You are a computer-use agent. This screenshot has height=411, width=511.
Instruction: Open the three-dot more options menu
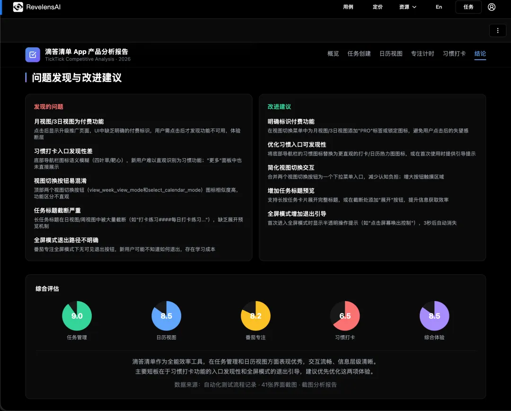click(x=498, y=30)
